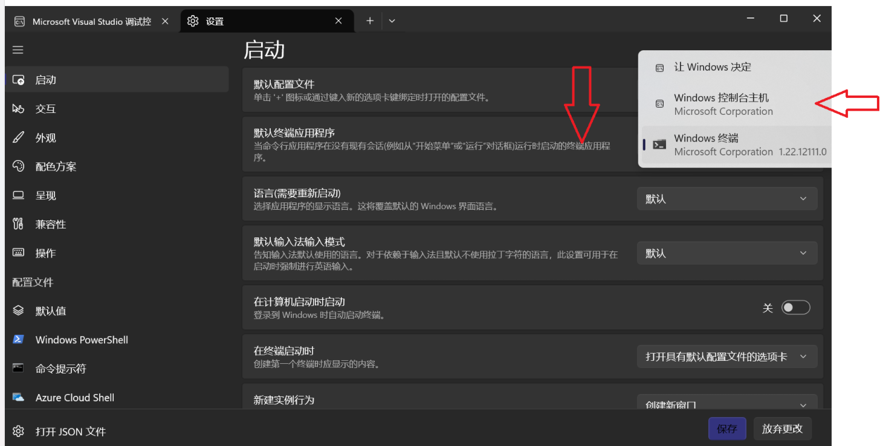Open Azure Cloud Shell profile settings
The image size is (883, 446).
click(117, 397)
